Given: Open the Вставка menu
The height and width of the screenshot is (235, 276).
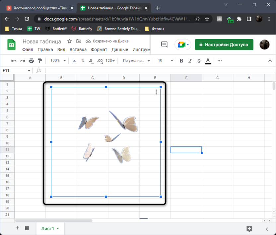Looking at the screenshot, I should (78, 50).
